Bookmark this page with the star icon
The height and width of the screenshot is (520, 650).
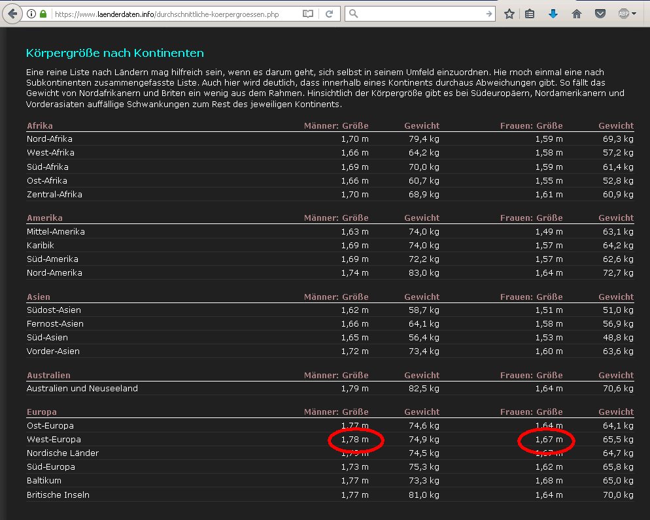509,14
